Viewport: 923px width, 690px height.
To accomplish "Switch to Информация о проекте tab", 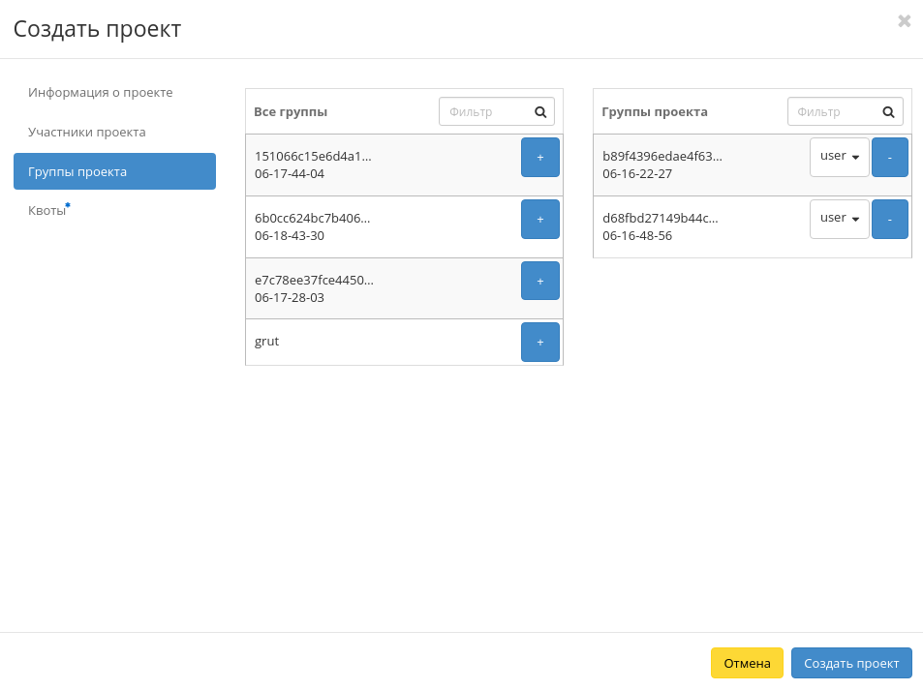I will coord(101,92).
